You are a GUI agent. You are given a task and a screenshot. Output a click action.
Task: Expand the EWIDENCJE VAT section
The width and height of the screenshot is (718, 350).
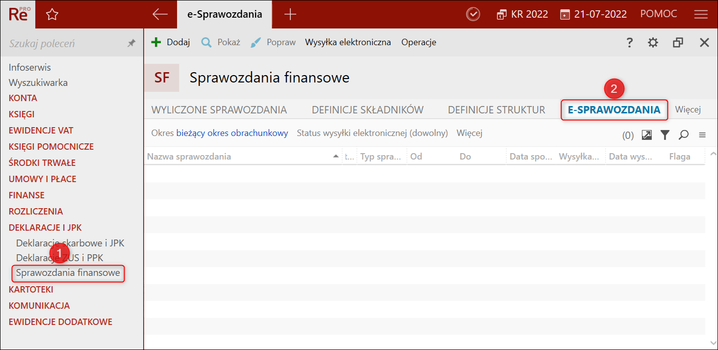coord(41,131)
